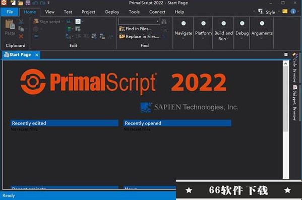Click the Save icon in quick access toolbar
The image size is (302, 200).
[x=28, y=3]
